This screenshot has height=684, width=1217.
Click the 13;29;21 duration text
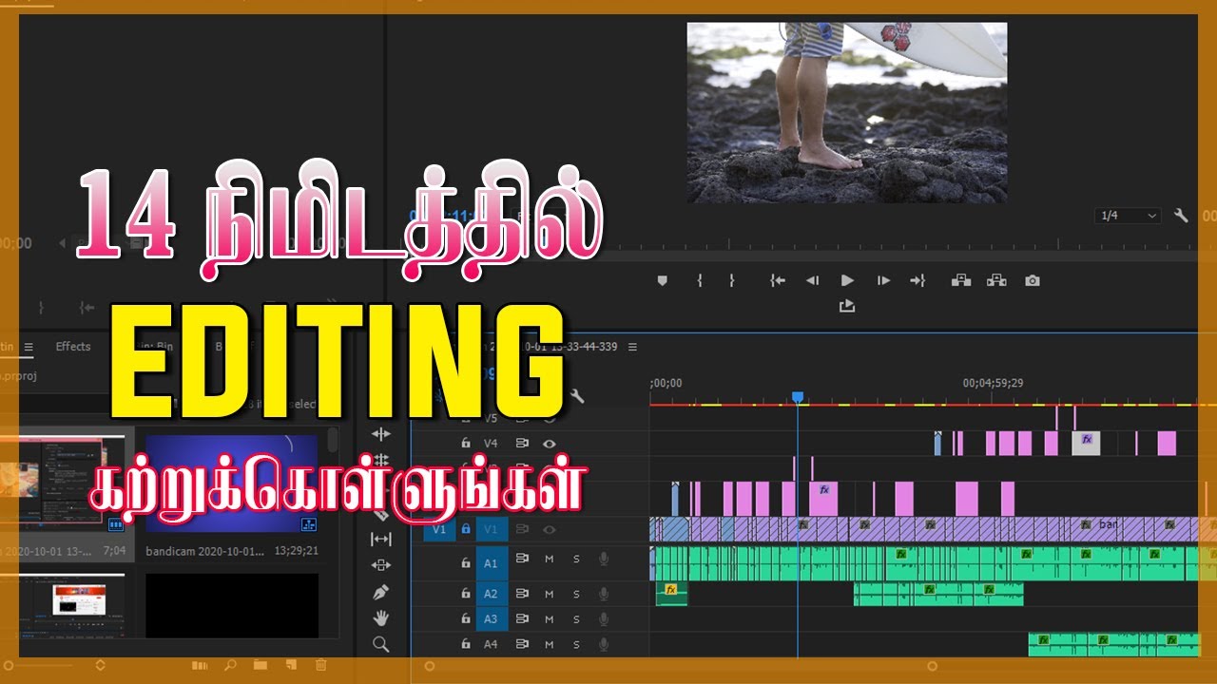(x=296, y=551)
